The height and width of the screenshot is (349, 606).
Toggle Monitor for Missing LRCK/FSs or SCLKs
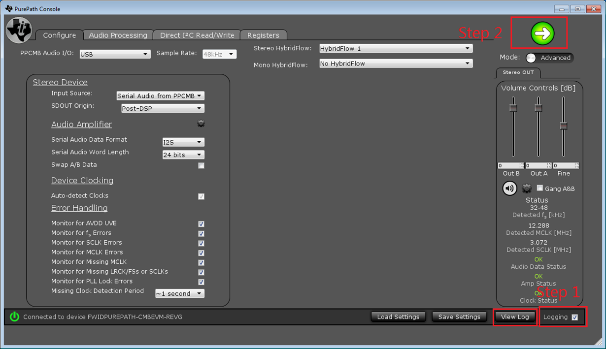click(x=201, y=272)
